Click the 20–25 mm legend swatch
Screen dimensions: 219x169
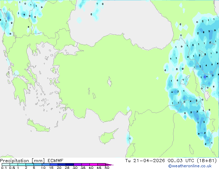pos(61,165)
